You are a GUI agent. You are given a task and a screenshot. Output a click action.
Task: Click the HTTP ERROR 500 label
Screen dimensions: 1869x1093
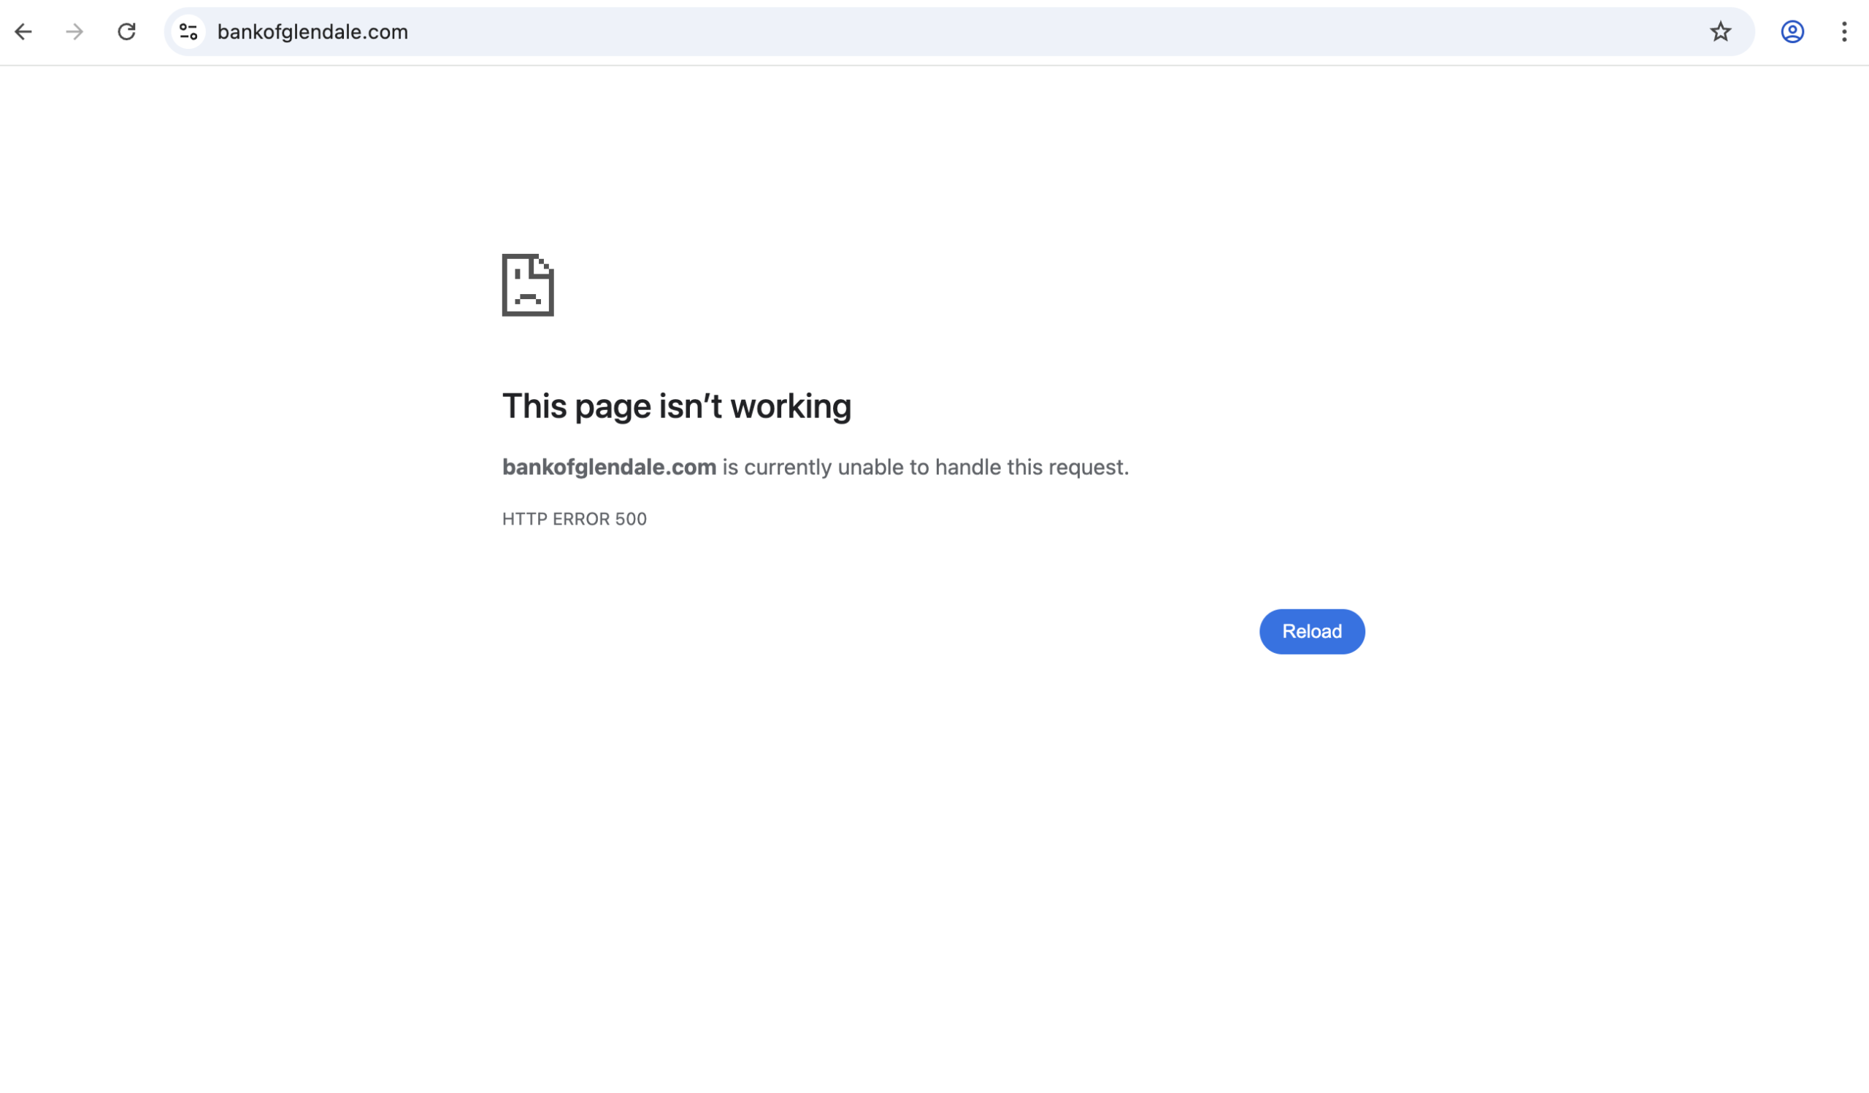pyautogui.click(x=573, y=518)
